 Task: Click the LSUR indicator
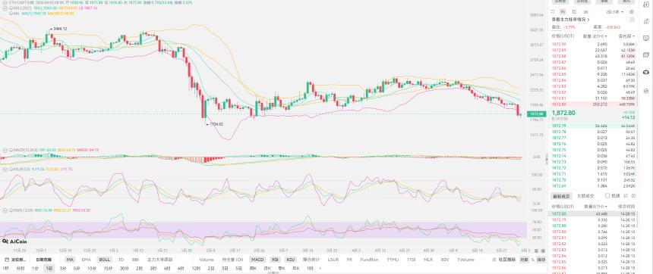pyautogui.click(x=333, y=260)
